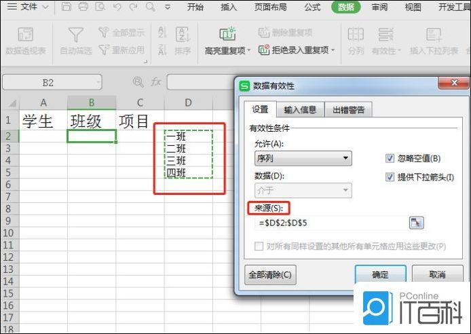Click cell containing 学生
Image resolution: width=471 pixels, height=334 pixels.
pyautogui.click(x=43, y=121)
